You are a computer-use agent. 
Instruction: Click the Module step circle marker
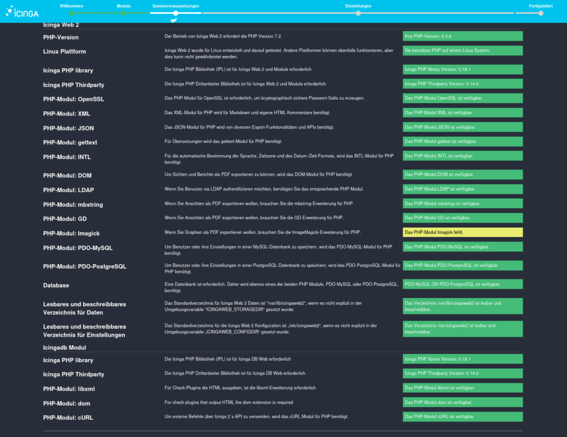(123, 13)
